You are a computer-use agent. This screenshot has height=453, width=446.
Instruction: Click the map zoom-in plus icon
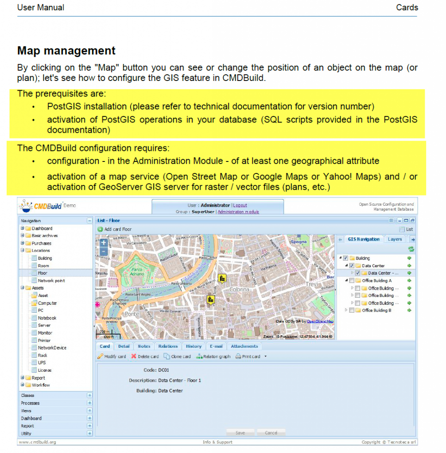pyautogui.click(x=103, y=243)
